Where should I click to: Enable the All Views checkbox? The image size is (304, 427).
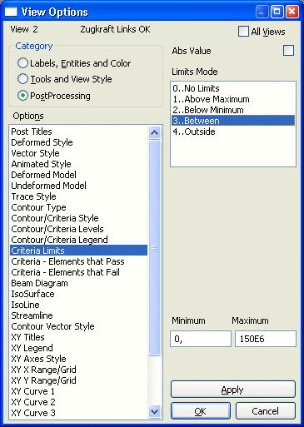pos(243,32)
